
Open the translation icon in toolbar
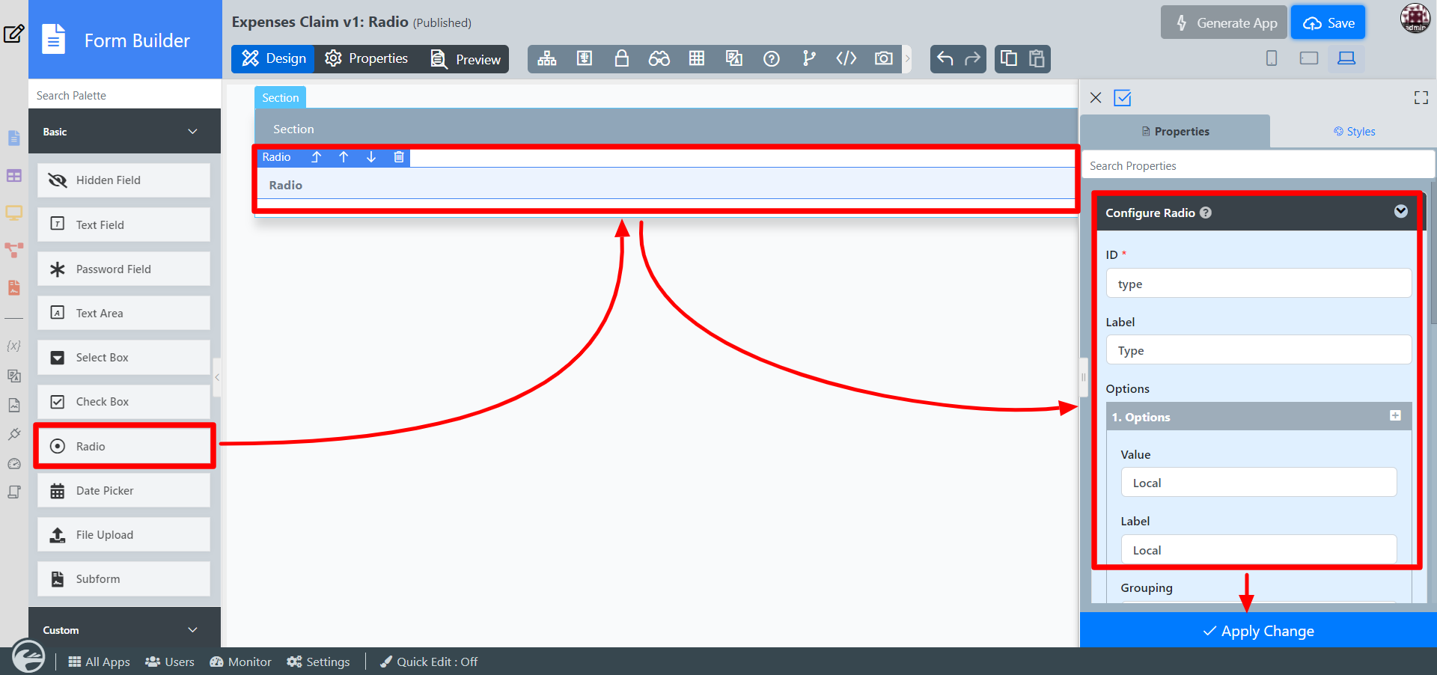pos(734,58)
